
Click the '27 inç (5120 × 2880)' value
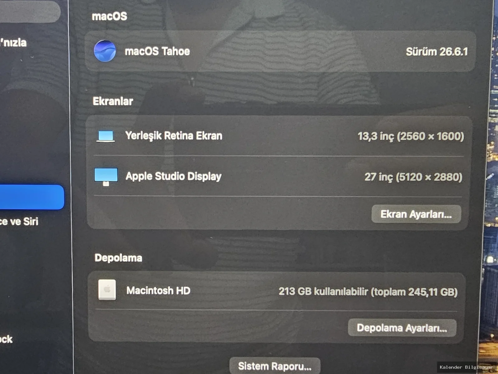pyautogui.click(x=413, y=177)
